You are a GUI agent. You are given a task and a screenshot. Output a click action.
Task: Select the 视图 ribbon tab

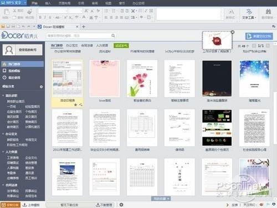(x=108, y=3)
